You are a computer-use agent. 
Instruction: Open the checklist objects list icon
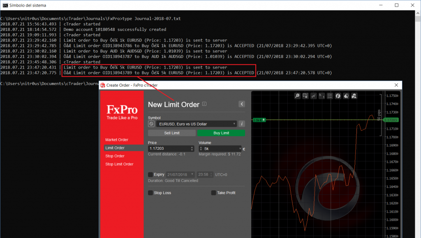330,96
